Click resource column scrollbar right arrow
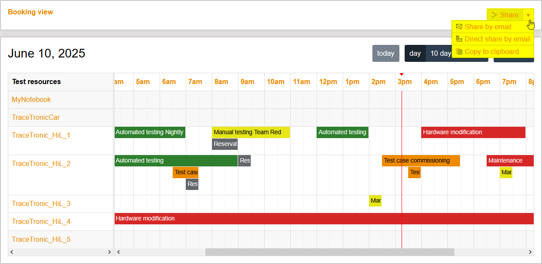542x264 pixels. 109,252
